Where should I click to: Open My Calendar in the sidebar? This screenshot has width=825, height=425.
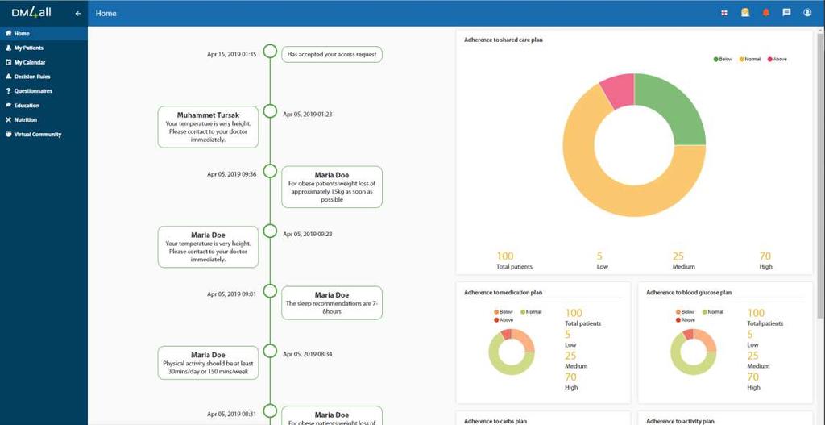(x=44, y=62)
